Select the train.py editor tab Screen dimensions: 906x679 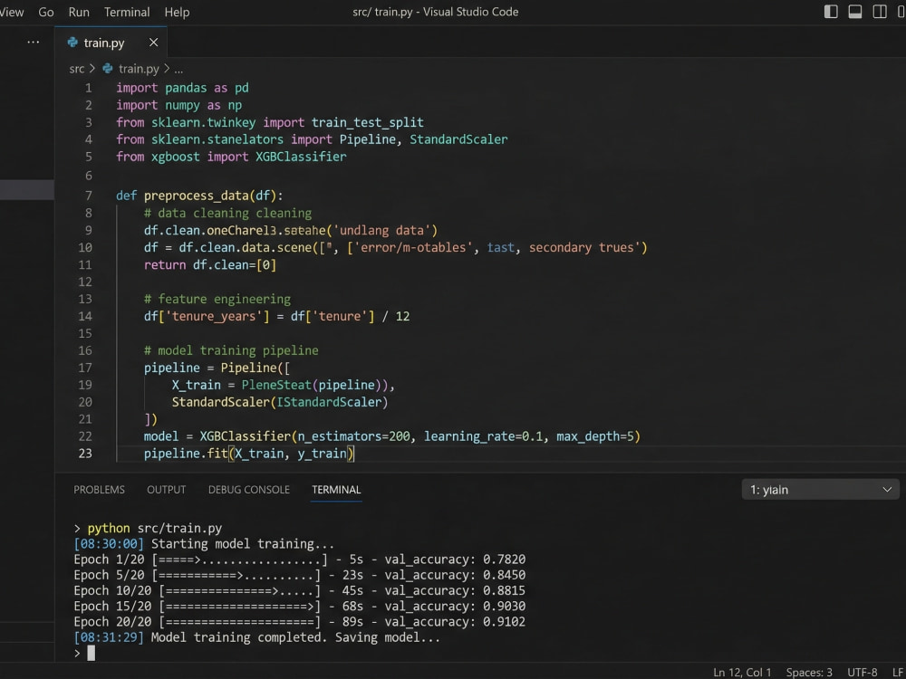tap(111, 43)
